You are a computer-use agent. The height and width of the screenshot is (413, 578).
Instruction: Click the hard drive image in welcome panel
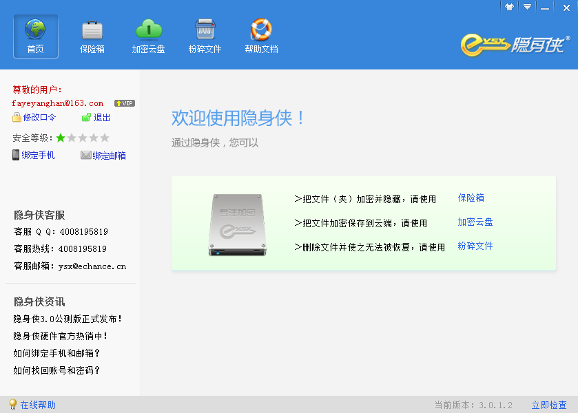point(238,224)
